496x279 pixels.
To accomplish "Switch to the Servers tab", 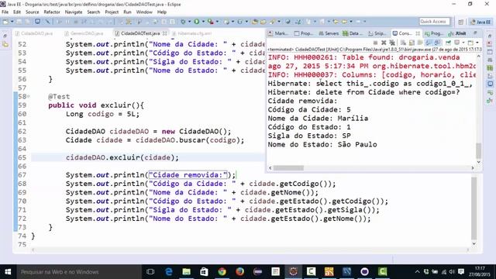I will pyautogui.click(x=329, y=33).
